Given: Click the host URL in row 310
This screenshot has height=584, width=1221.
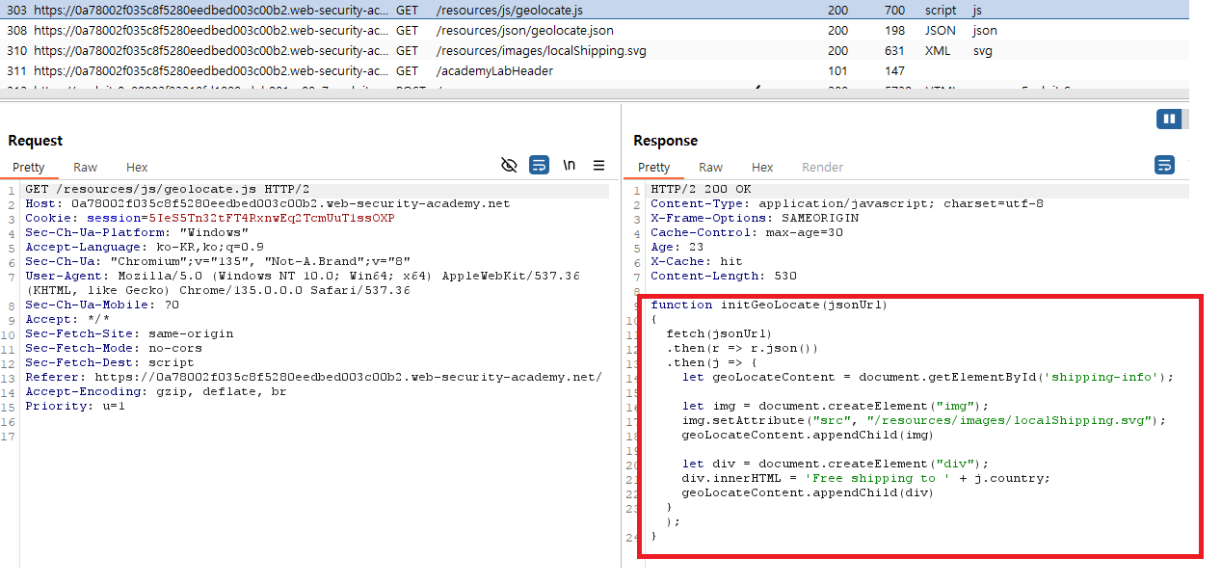Looking at the screenshot, I should (210, 50).
